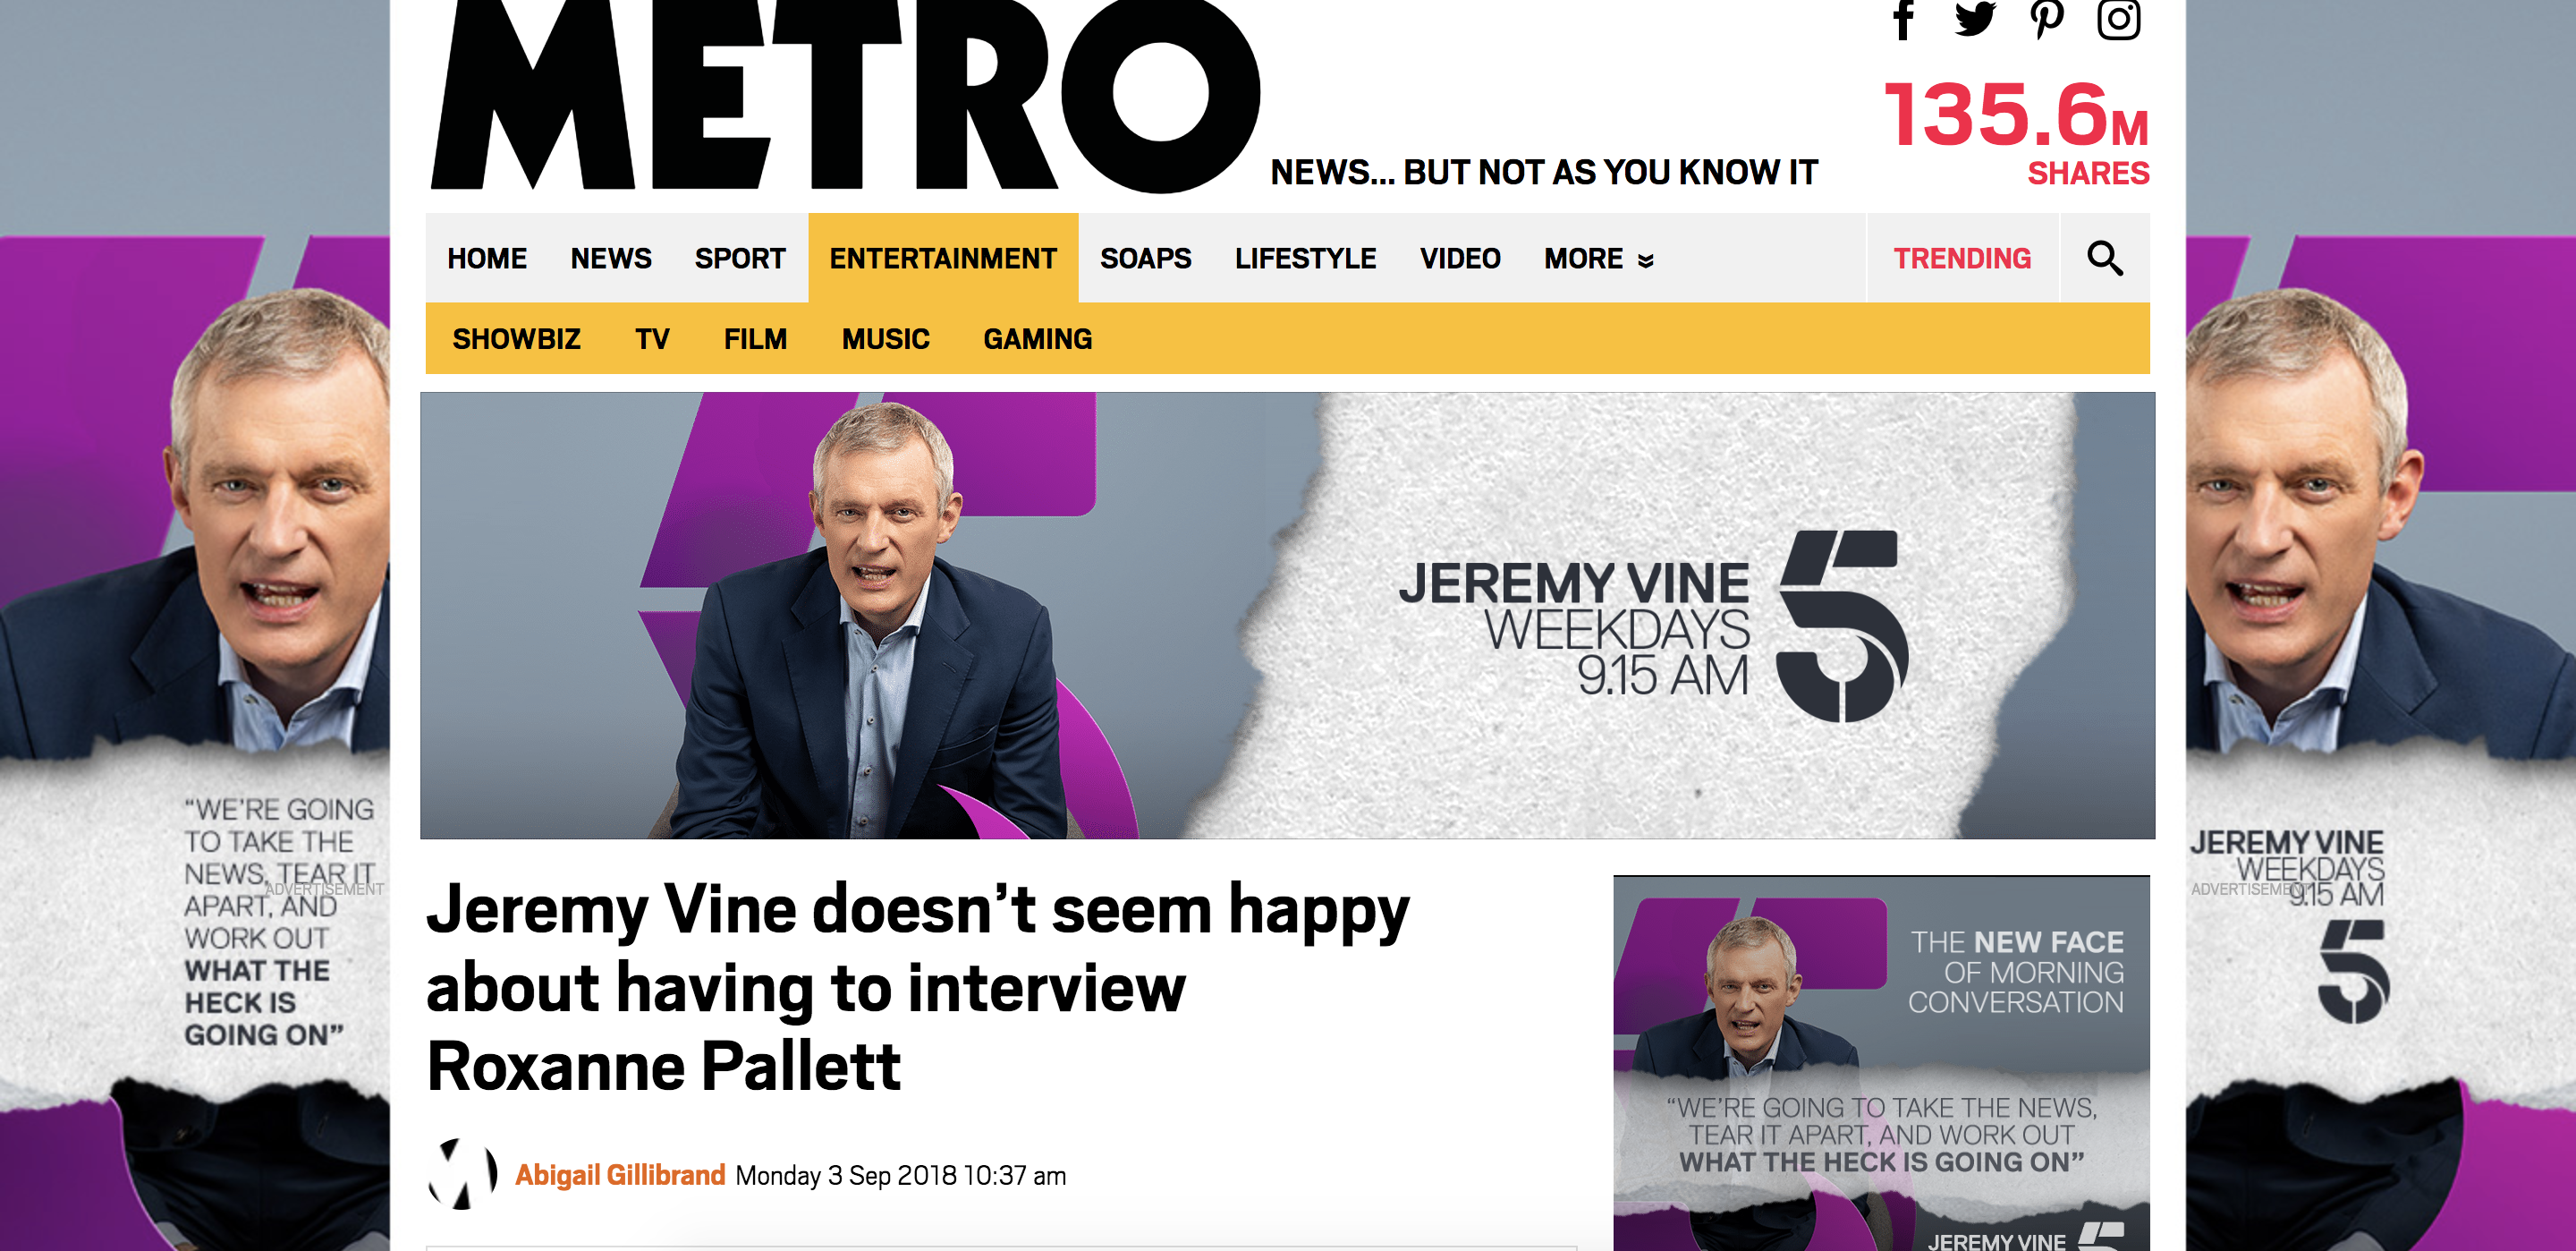The width and height of the screenshot is (2576, 1251).
Task: Go to the HOME tab
Action: 486,259
